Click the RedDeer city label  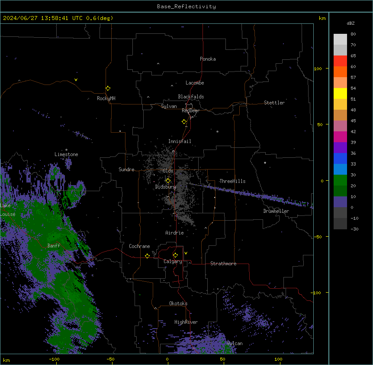coord(190,111)
